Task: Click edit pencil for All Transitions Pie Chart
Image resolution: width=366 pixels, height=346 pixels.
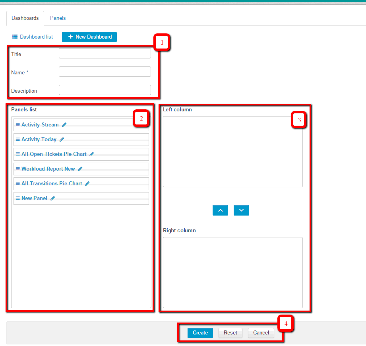Action: click(x=87, y=184)
